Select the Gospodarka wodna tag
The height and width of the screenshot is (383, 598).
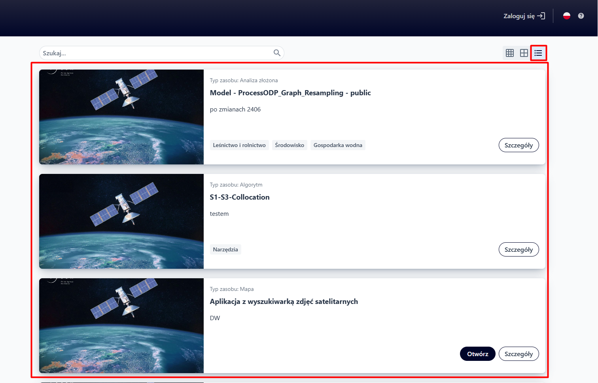[x=338, y=145]
